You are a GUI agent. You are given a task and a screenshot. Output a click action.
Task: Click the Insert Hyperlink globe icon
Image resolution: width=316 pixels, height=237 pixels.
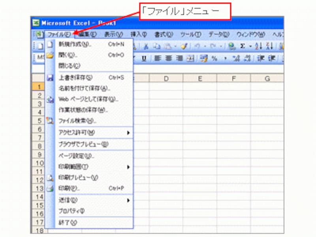(232, 47)
